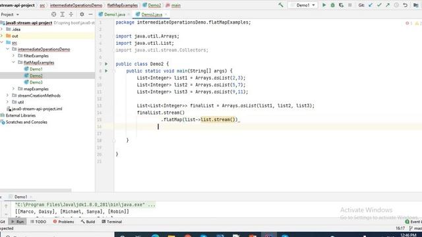The image size is (422, 237).
Task: Update project with the blue Git arrow
Action: click(x=371, y=5)
